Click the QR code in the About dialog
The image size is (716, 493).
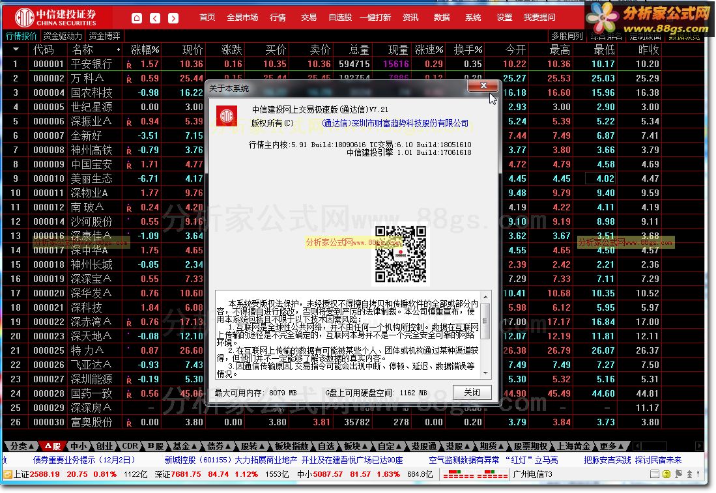[x=401, y=254]
